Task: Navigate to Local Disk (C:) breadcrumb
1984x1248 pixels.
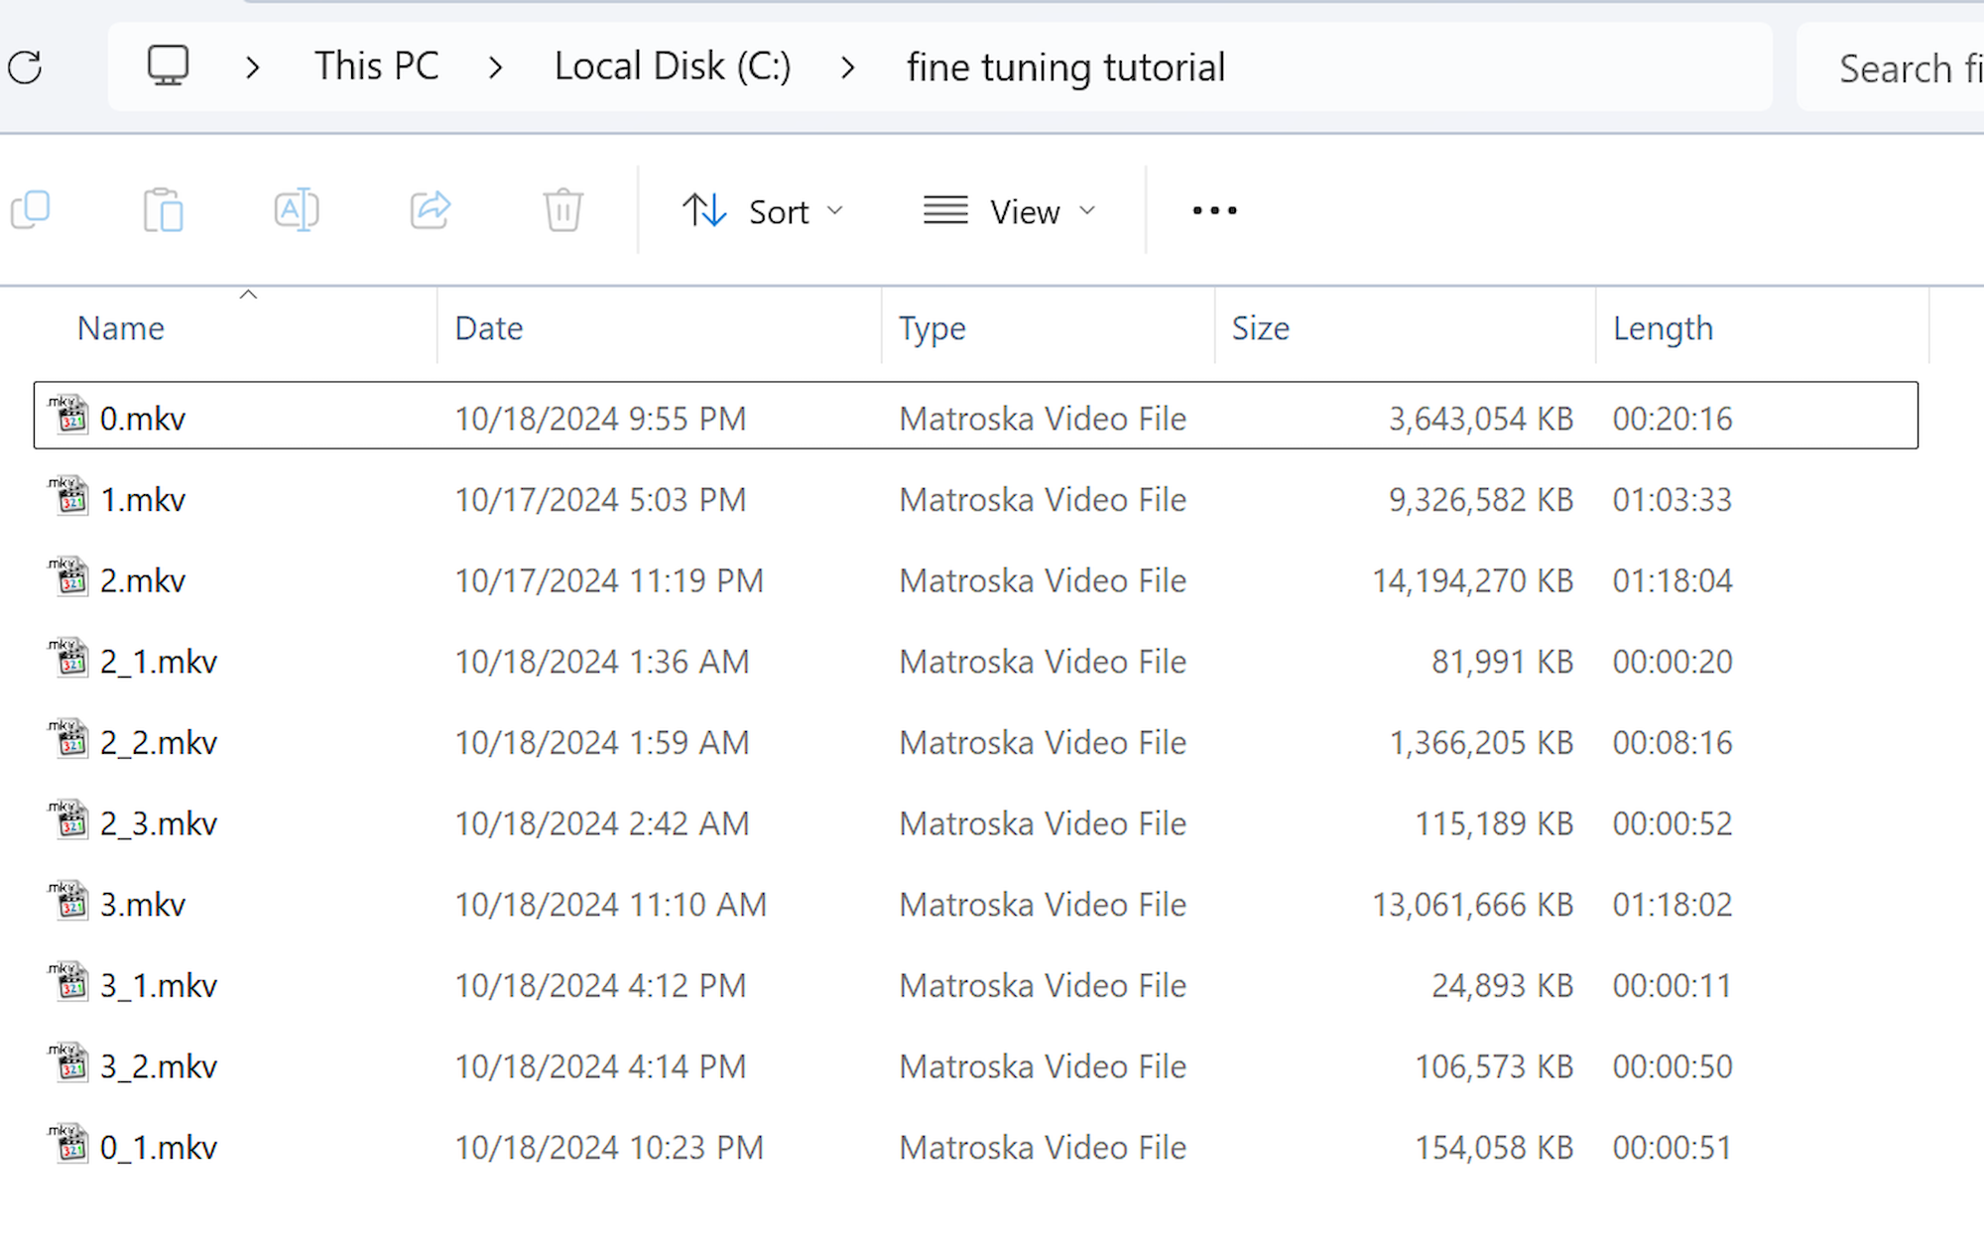Action: (672, 66)
